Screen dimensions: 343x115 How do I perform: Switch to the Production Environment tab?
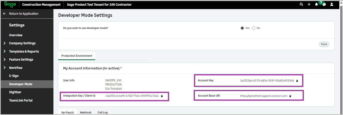[x=77, y=56]
